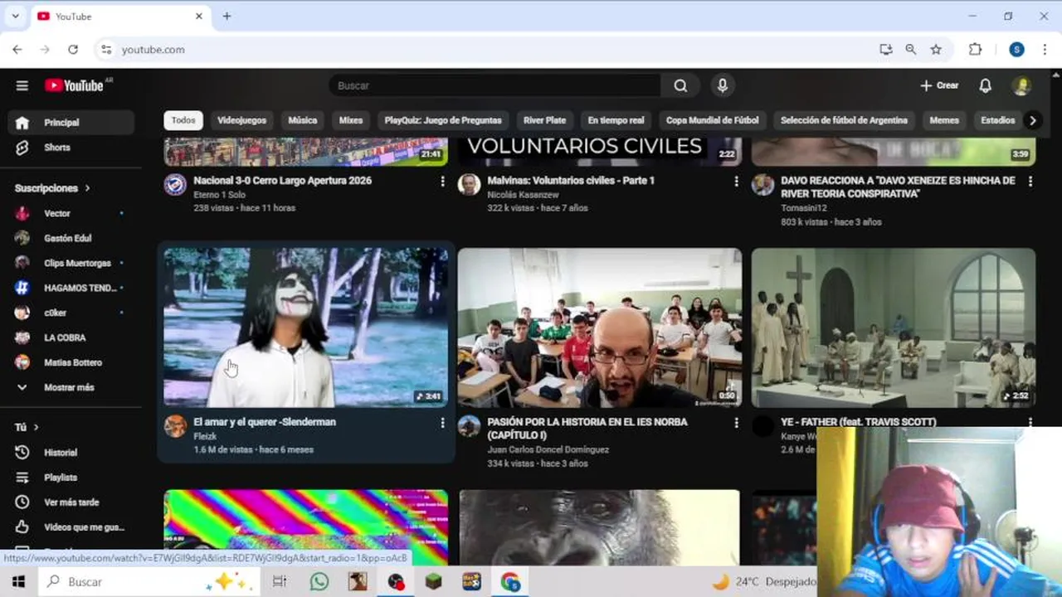Viewport: 1062px width, 597px height.
Task: Open the Playlists icon in sidebar
Action: (x=22, y=478)
